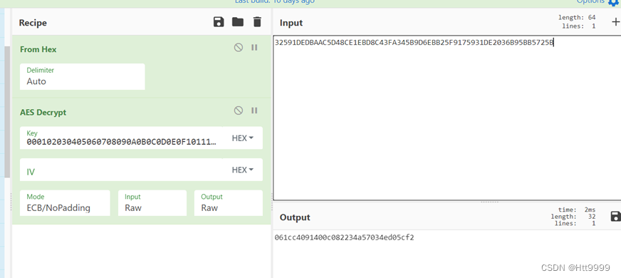Set breakpoint on From Hex operation

pyautogui.click(x=254, y=48)
